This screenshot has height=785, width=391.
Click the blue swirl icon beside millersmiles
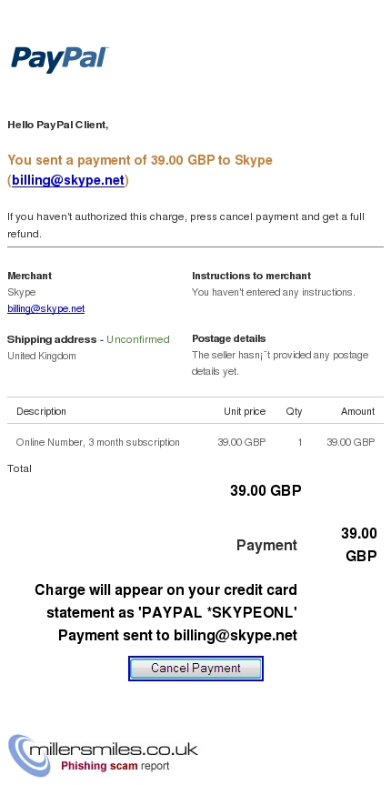tap(29, 755)
